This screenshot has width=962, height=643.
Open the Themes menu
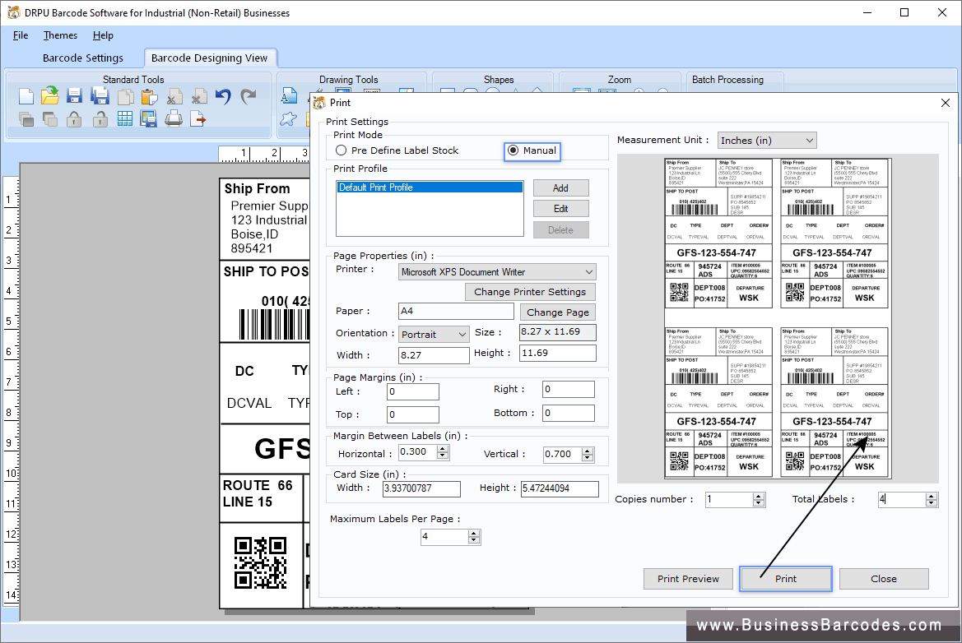pos(60,35)
